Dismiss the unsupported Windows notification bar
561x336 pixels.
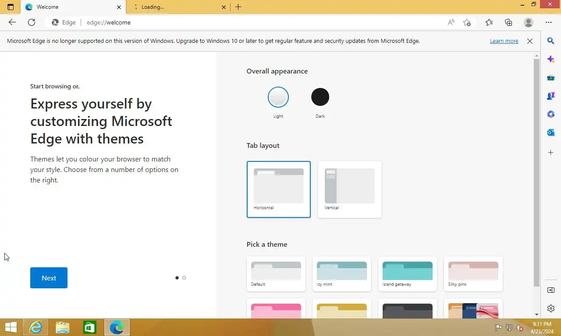530,41
